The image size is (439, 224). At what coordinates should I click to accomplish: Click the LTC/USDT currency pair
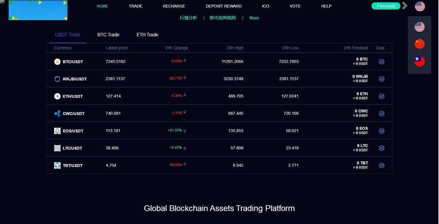(72, 148)
